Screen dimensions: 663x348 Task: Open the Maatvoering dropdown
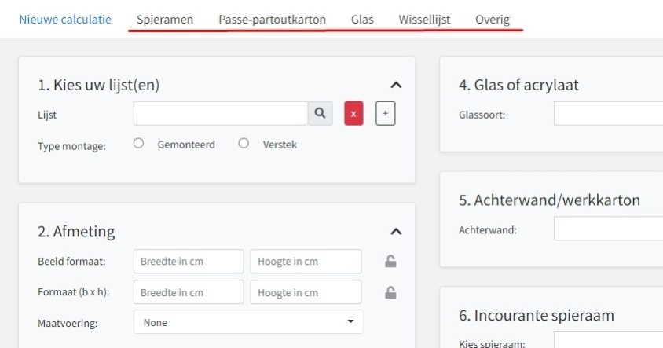coord(248,322)
